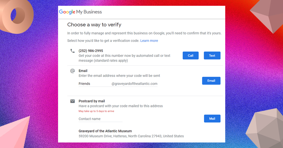Click the Select how you'd like sentence

(x=103, y=41)
